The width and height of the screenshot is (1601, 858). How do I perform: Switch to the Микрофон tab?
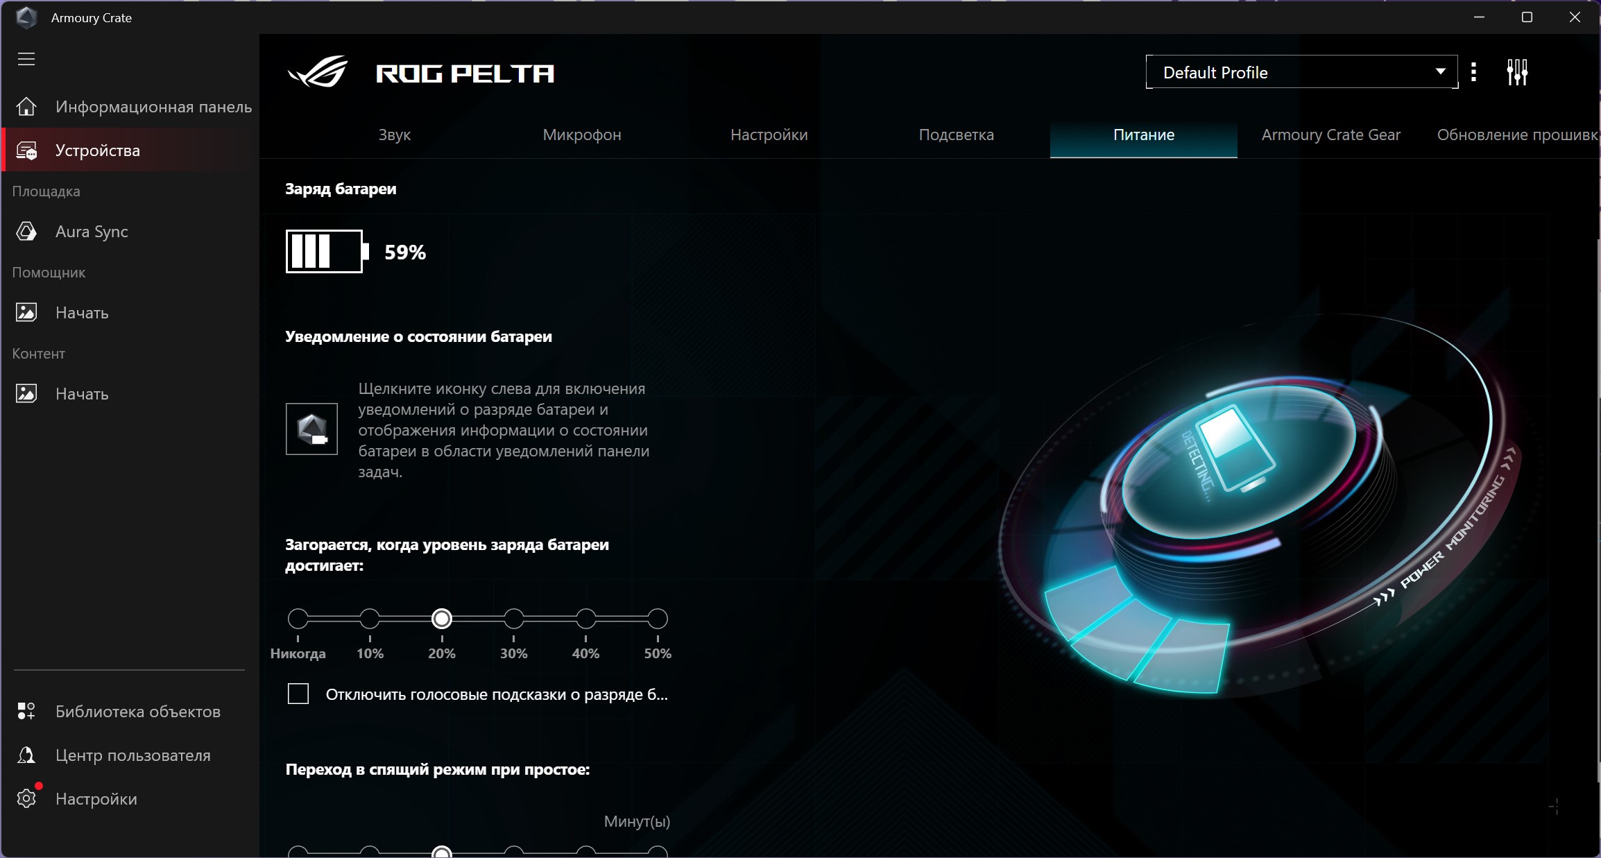click(582, 135)
